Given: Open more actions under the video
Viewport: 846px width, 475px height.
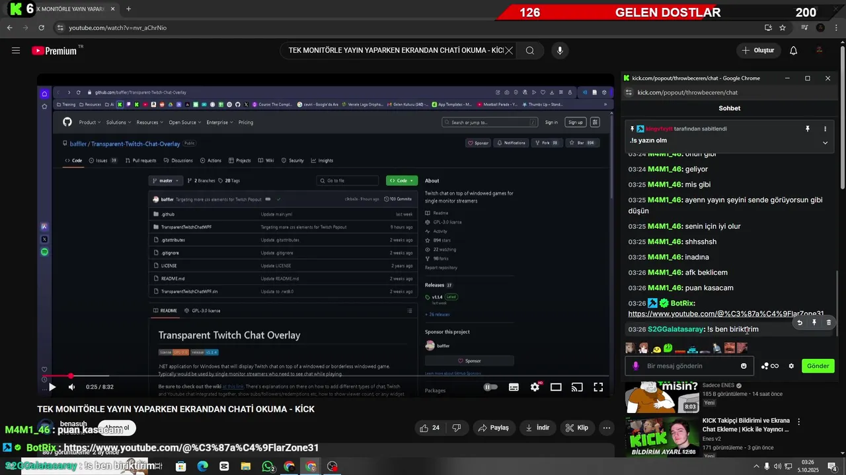Looking at the screenshot, I should [606, 427].
